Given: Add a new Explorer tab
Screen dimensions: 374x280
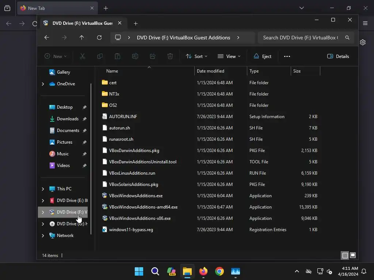Looking at the screenshot, I should (x=136, y=23).
